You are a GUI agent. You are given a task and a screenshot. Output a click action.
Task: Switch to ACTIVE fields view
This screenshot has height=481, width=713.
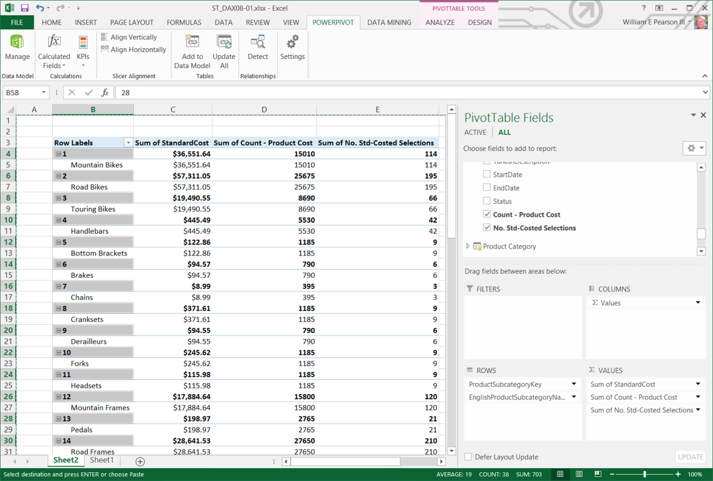coord(475,132)
